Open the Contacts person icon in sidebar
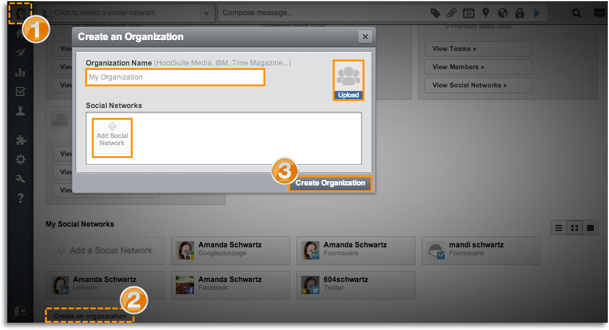Viewport: 609px width, 330px height. [x=20, y=111]
